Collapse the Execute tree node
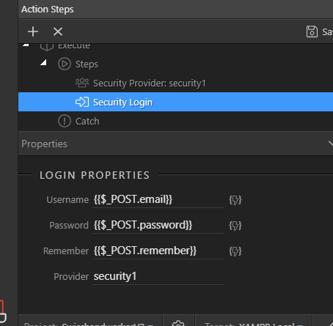The image size is (333, 326). click(x=26, y=45)
